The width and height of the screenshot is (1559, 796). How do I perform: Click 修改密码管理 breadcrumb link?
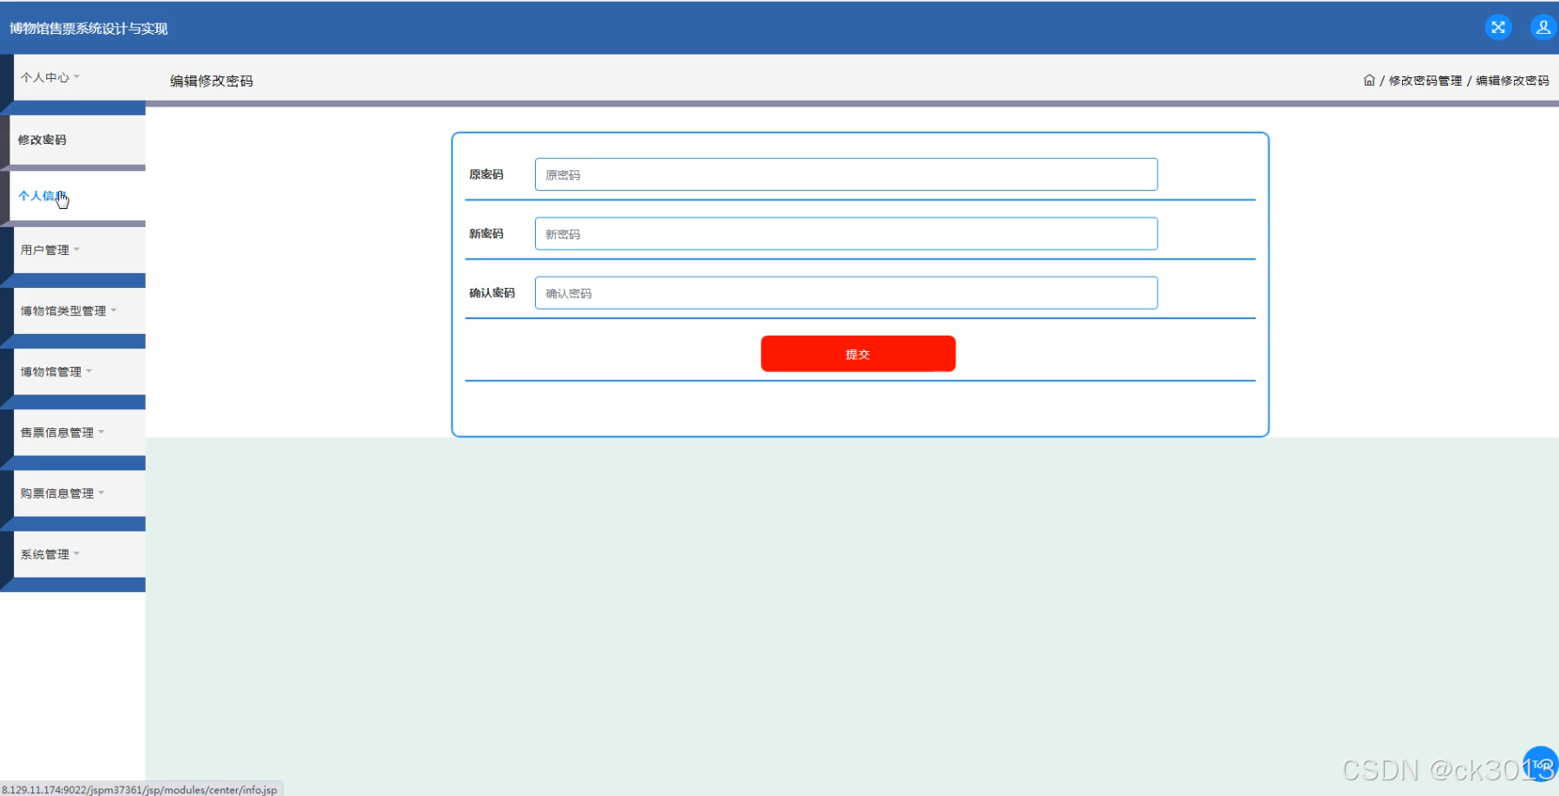(1425, 81)
